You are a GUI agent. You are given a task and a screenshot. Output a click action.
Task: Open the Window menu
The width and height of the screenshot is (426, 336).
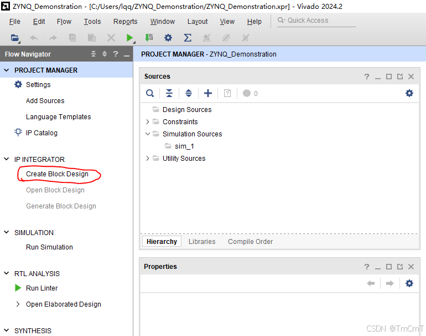pos(163,21)
